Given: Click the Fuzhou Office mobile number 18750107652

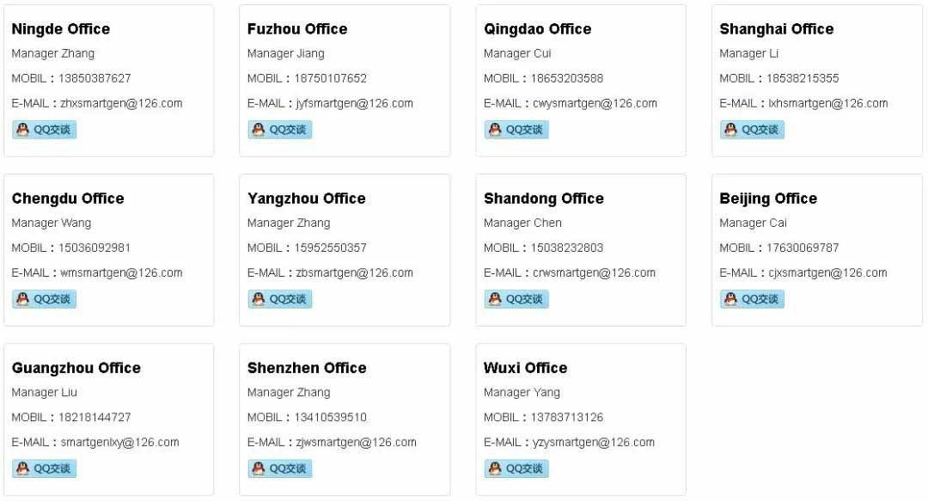Looking at the screenshot, I should click(x=331, y=78).
